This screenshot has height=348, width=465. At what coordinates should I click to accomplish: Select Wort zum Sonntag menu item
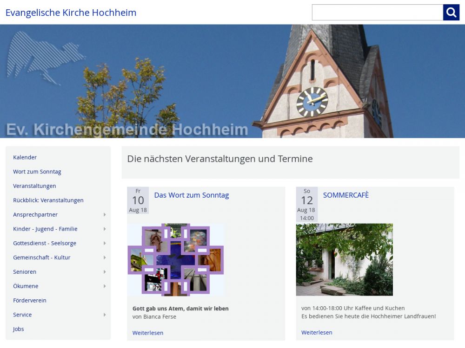[37, 172]
